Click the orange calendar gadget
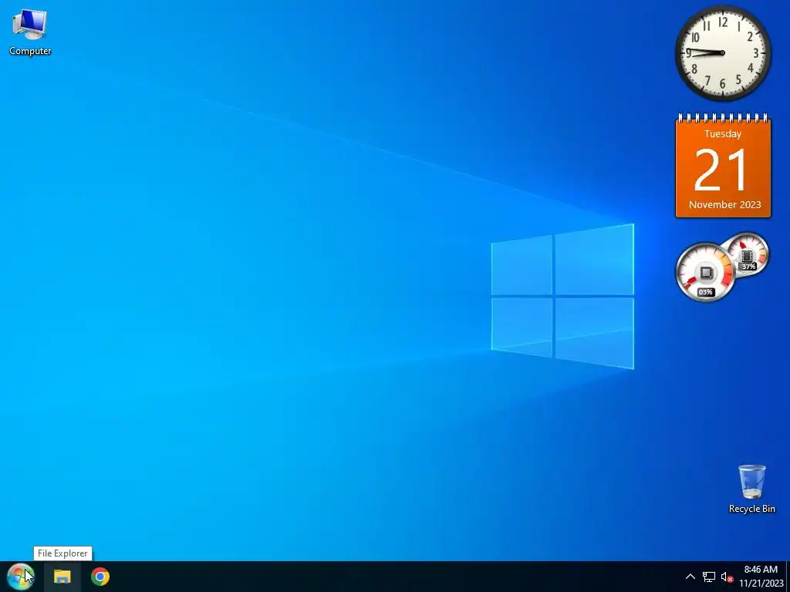Screen dimensions: 790x592 723,166
